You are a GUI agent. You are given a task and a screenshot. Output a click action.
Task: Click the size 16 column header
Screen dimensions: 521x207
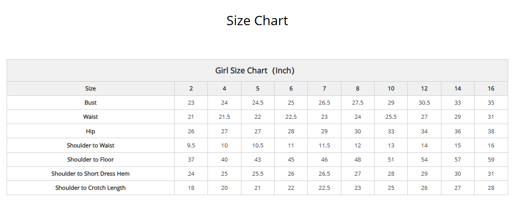click(491, 89)
